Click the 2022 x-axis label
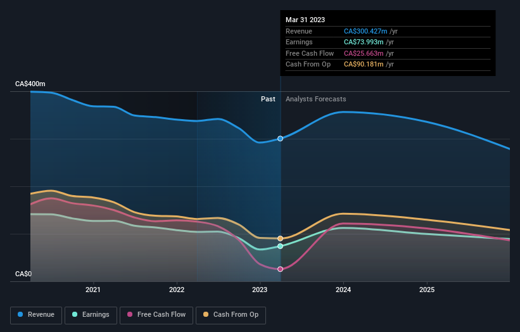 pos(177,290)
